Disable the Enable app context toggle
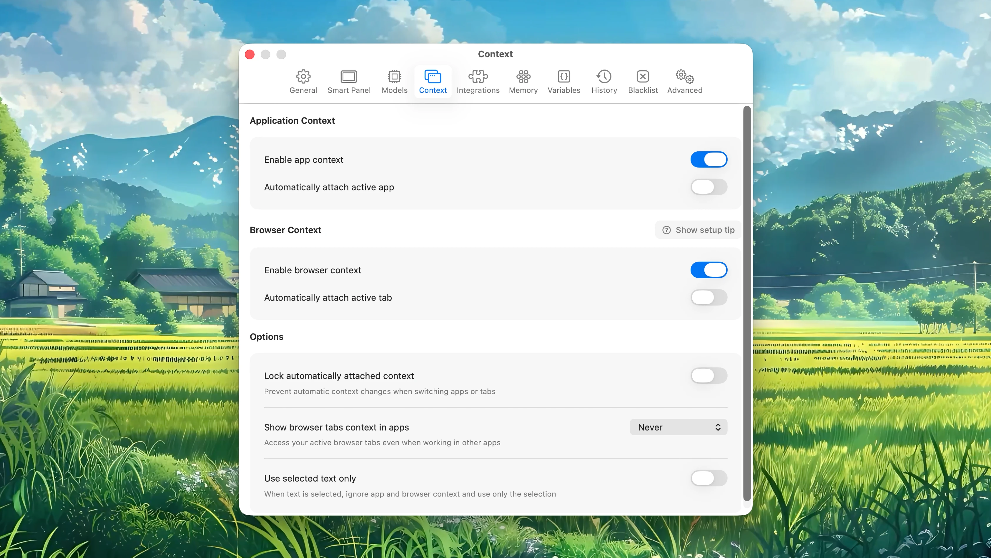The width and height of the screenshot is (991, 558). (x=709, y=159)
